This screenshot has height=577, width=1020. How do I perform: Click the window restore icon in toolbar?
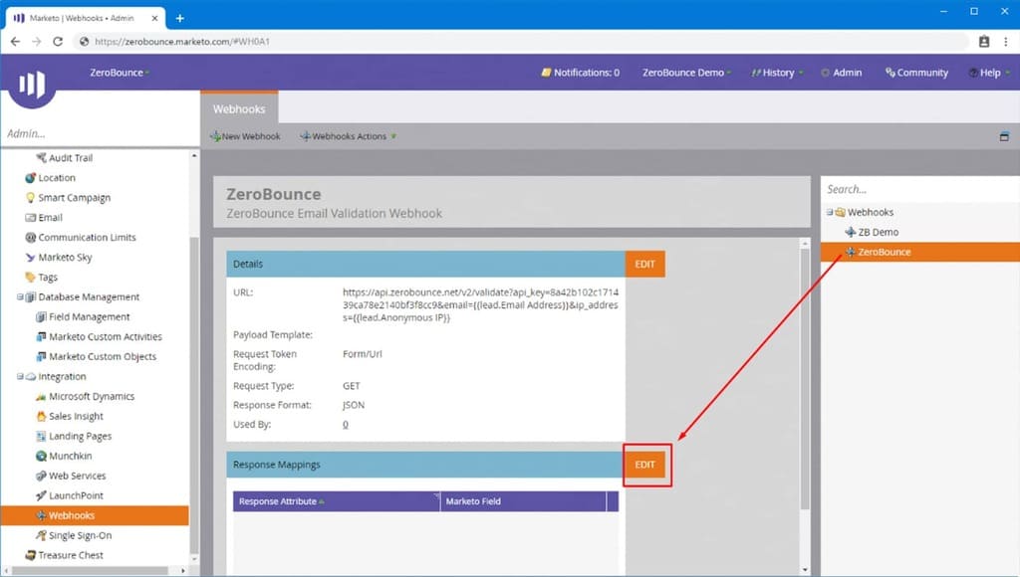click(1004, 136)
